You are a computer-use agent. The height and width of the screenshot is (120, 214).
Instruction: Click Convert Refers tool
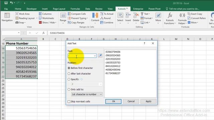[x=197, y=18]
